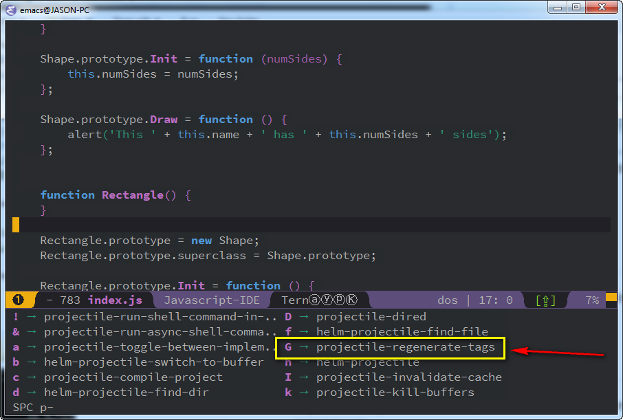Select projectile-run-async-shell-comma.. entry

160,332
